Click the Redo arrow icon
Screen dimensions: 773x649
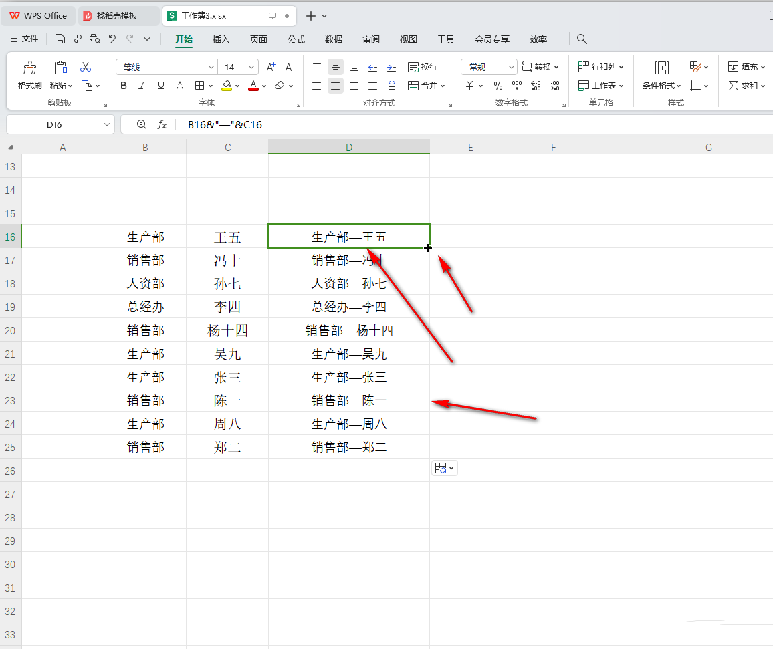(130, 39)
